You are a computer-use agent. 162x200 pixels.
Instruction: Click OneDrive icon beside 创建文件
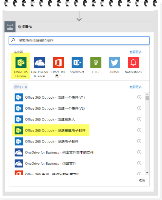tap(19, 163)
